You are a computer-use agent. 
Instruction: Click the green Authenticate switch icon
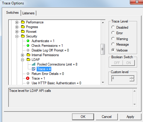tap(28, 41)
